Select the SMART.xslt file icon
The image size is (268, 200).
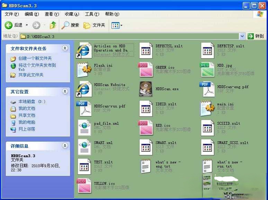click(146, 147)
